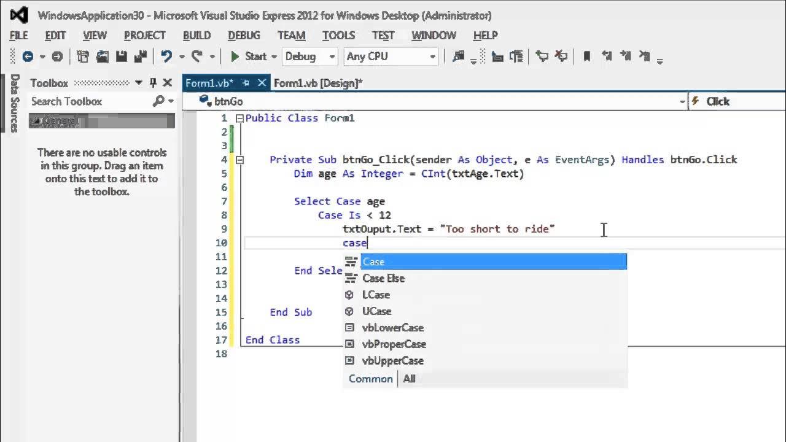Open the Toolbox window position dropdown arrow
Viewport: 786px width, 442px height.
coord(139,83)
